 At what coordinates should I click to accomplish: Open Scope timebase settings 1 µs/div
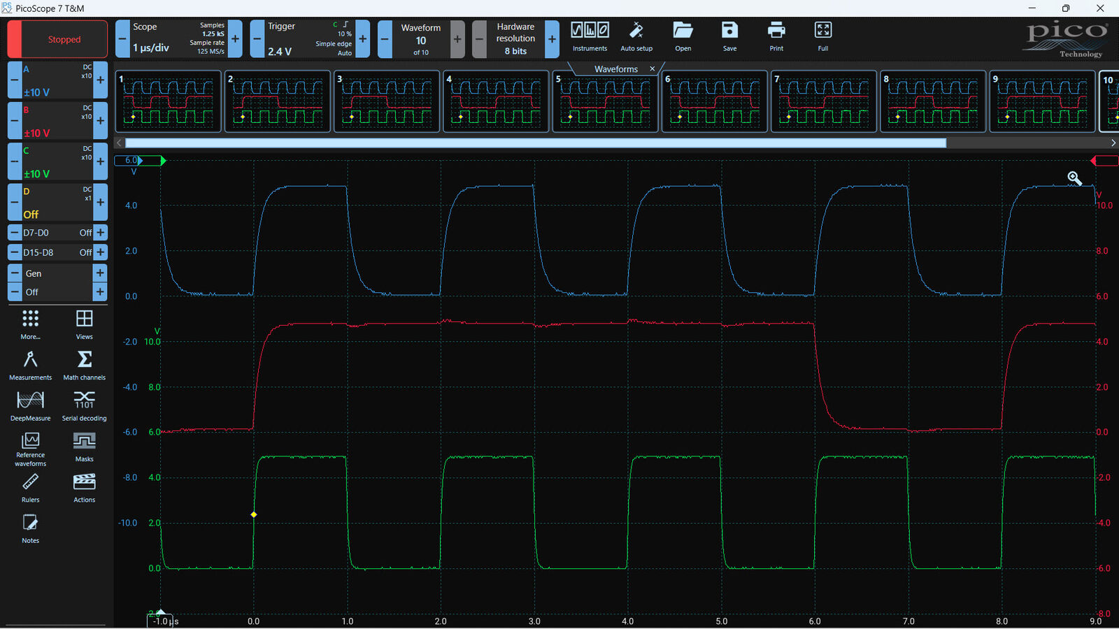pyautogui.click(x=178, y=39)
